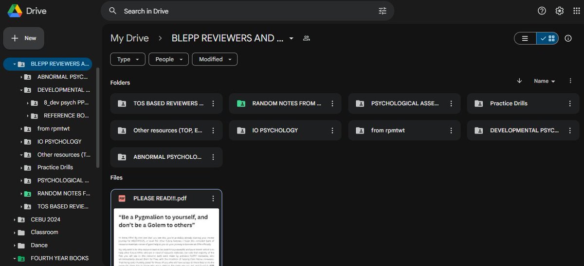Open more actions for Other resources folder card

tap(213, 130)
